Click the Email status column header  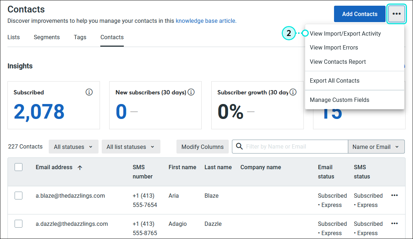pos(326,172)
